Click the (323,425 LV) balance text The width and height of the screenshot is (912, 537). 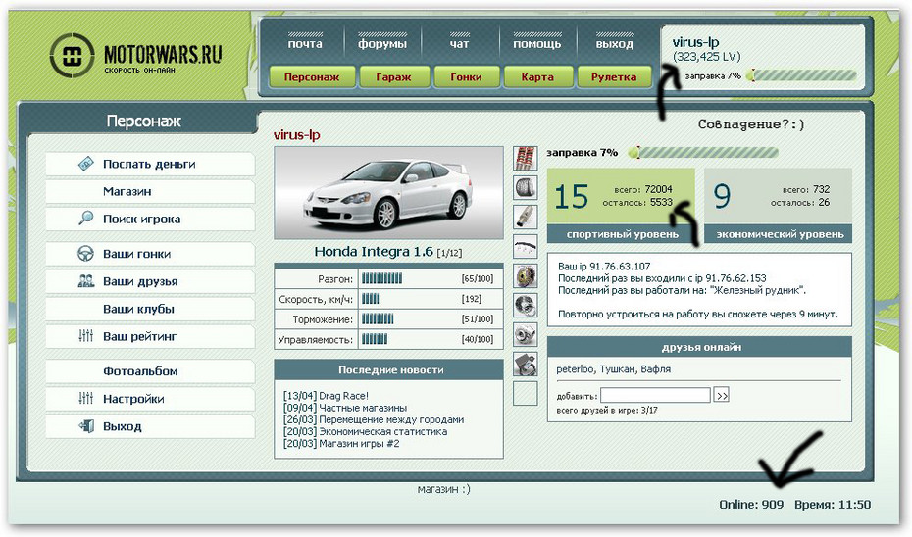(707, 57)
